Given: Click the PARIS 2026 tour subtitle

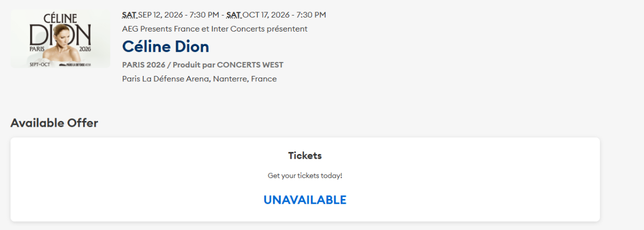Looking at the screenshot, I should coord(144,65).
